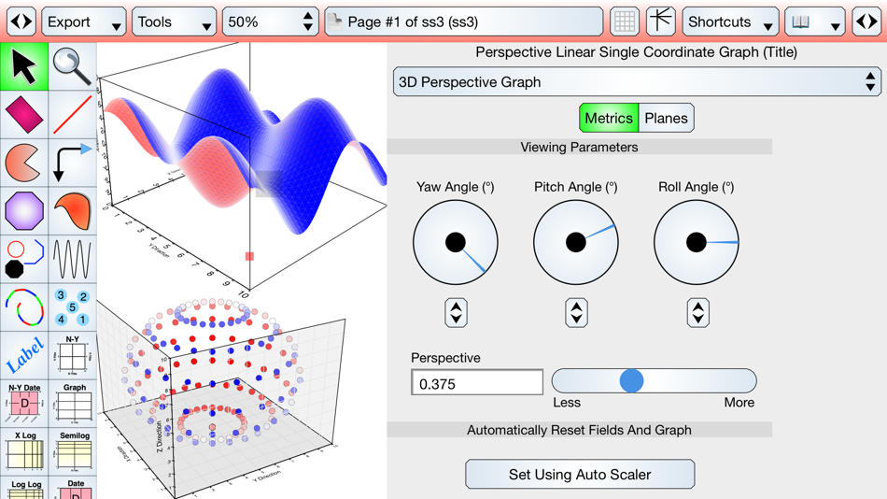
Task: Click the Roll Angle stepper
Action: point(698,313)
